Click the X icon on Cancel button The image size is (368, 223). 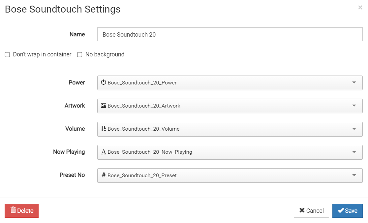point(302,210)
